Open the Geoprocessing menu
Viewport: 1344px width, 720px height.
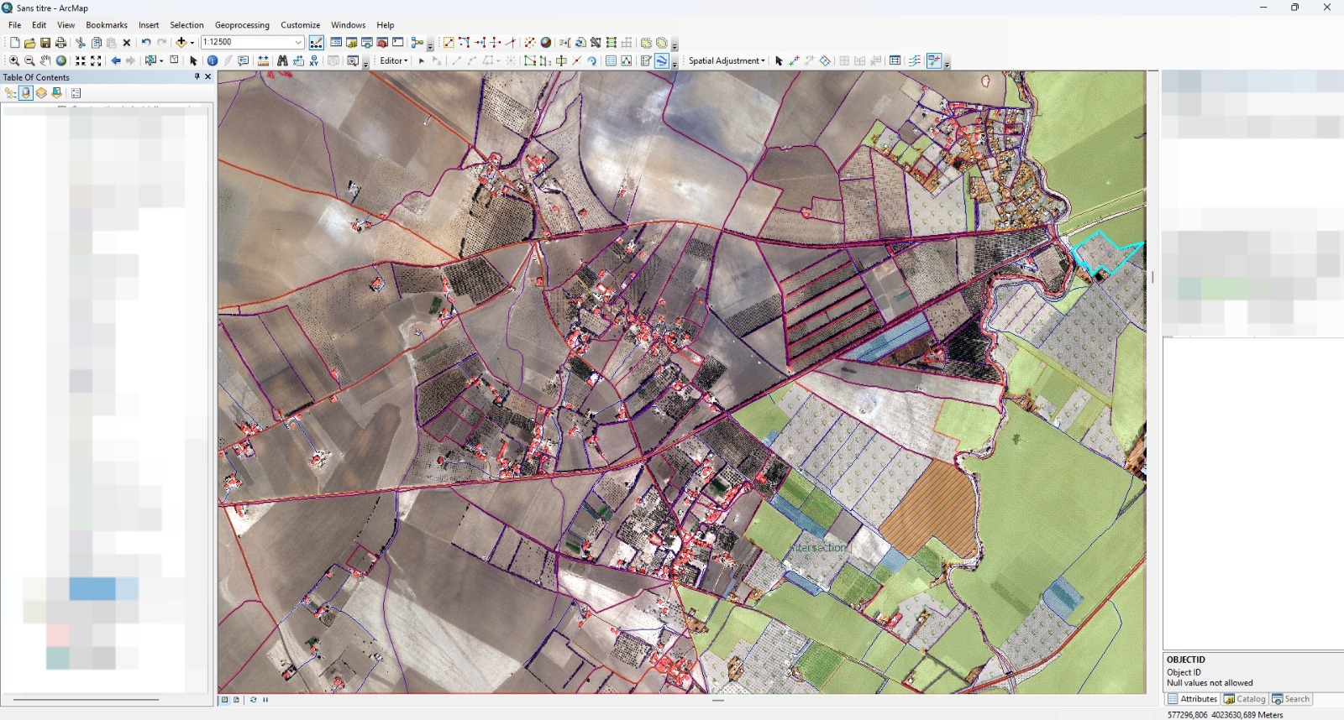point(242,25)
